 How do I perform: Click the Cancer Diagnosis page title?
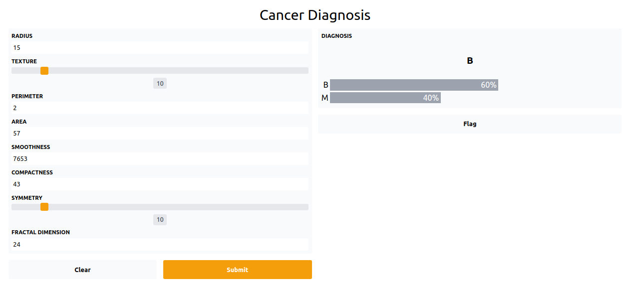[315, 15]
